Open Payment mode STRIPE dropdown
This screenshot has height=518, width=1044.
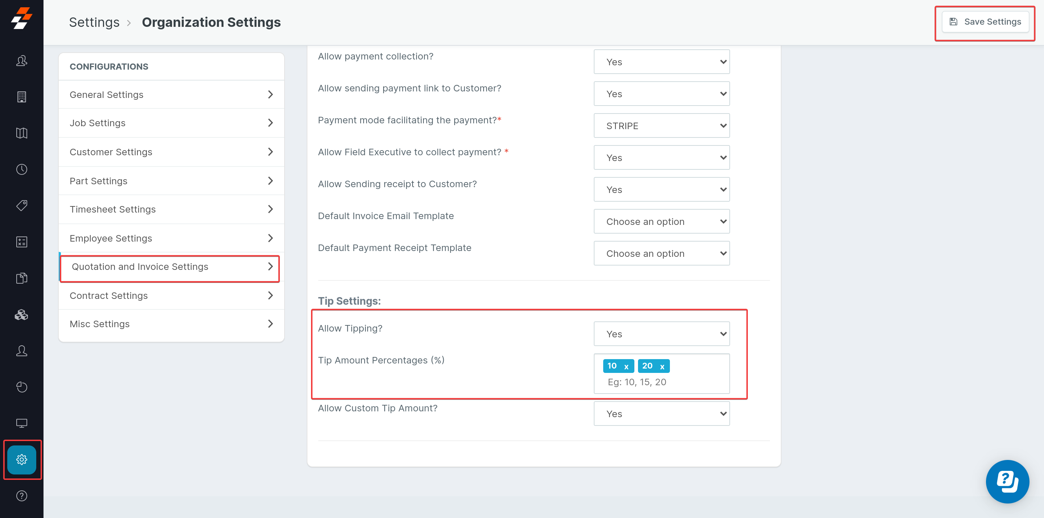point(662,126)
